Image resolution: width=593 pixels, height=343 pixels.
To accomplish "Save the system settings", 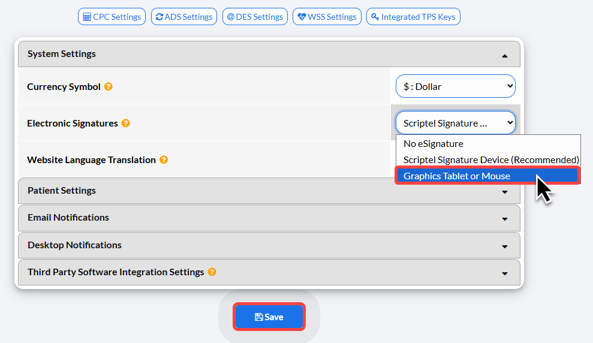I will 269,317.
